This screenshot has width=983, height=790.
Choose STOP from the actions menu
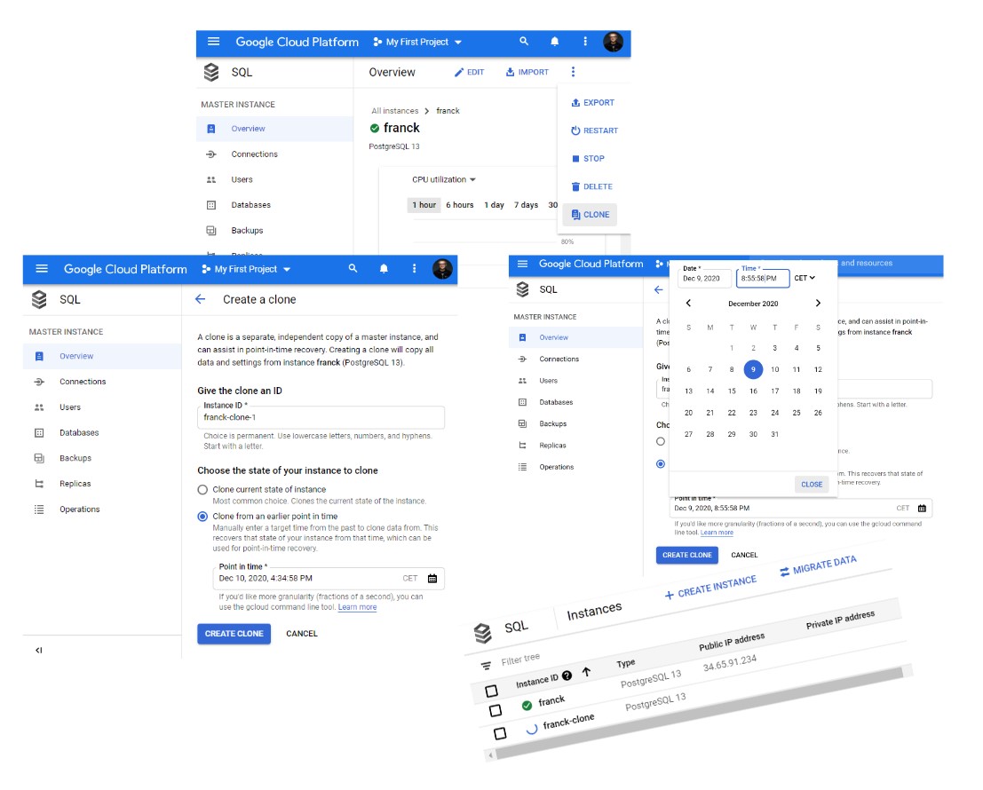click(x=588, y=159)
